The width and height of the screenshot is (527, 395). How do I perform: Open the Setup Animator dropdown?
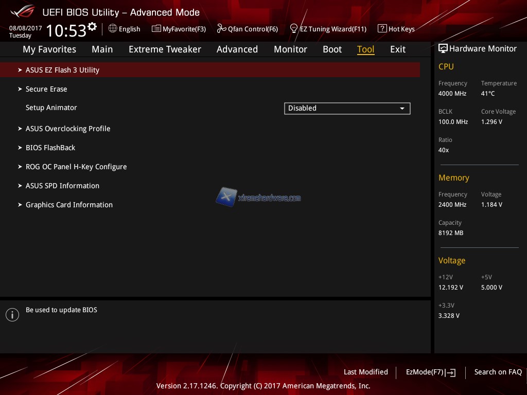tap(347, 108)
